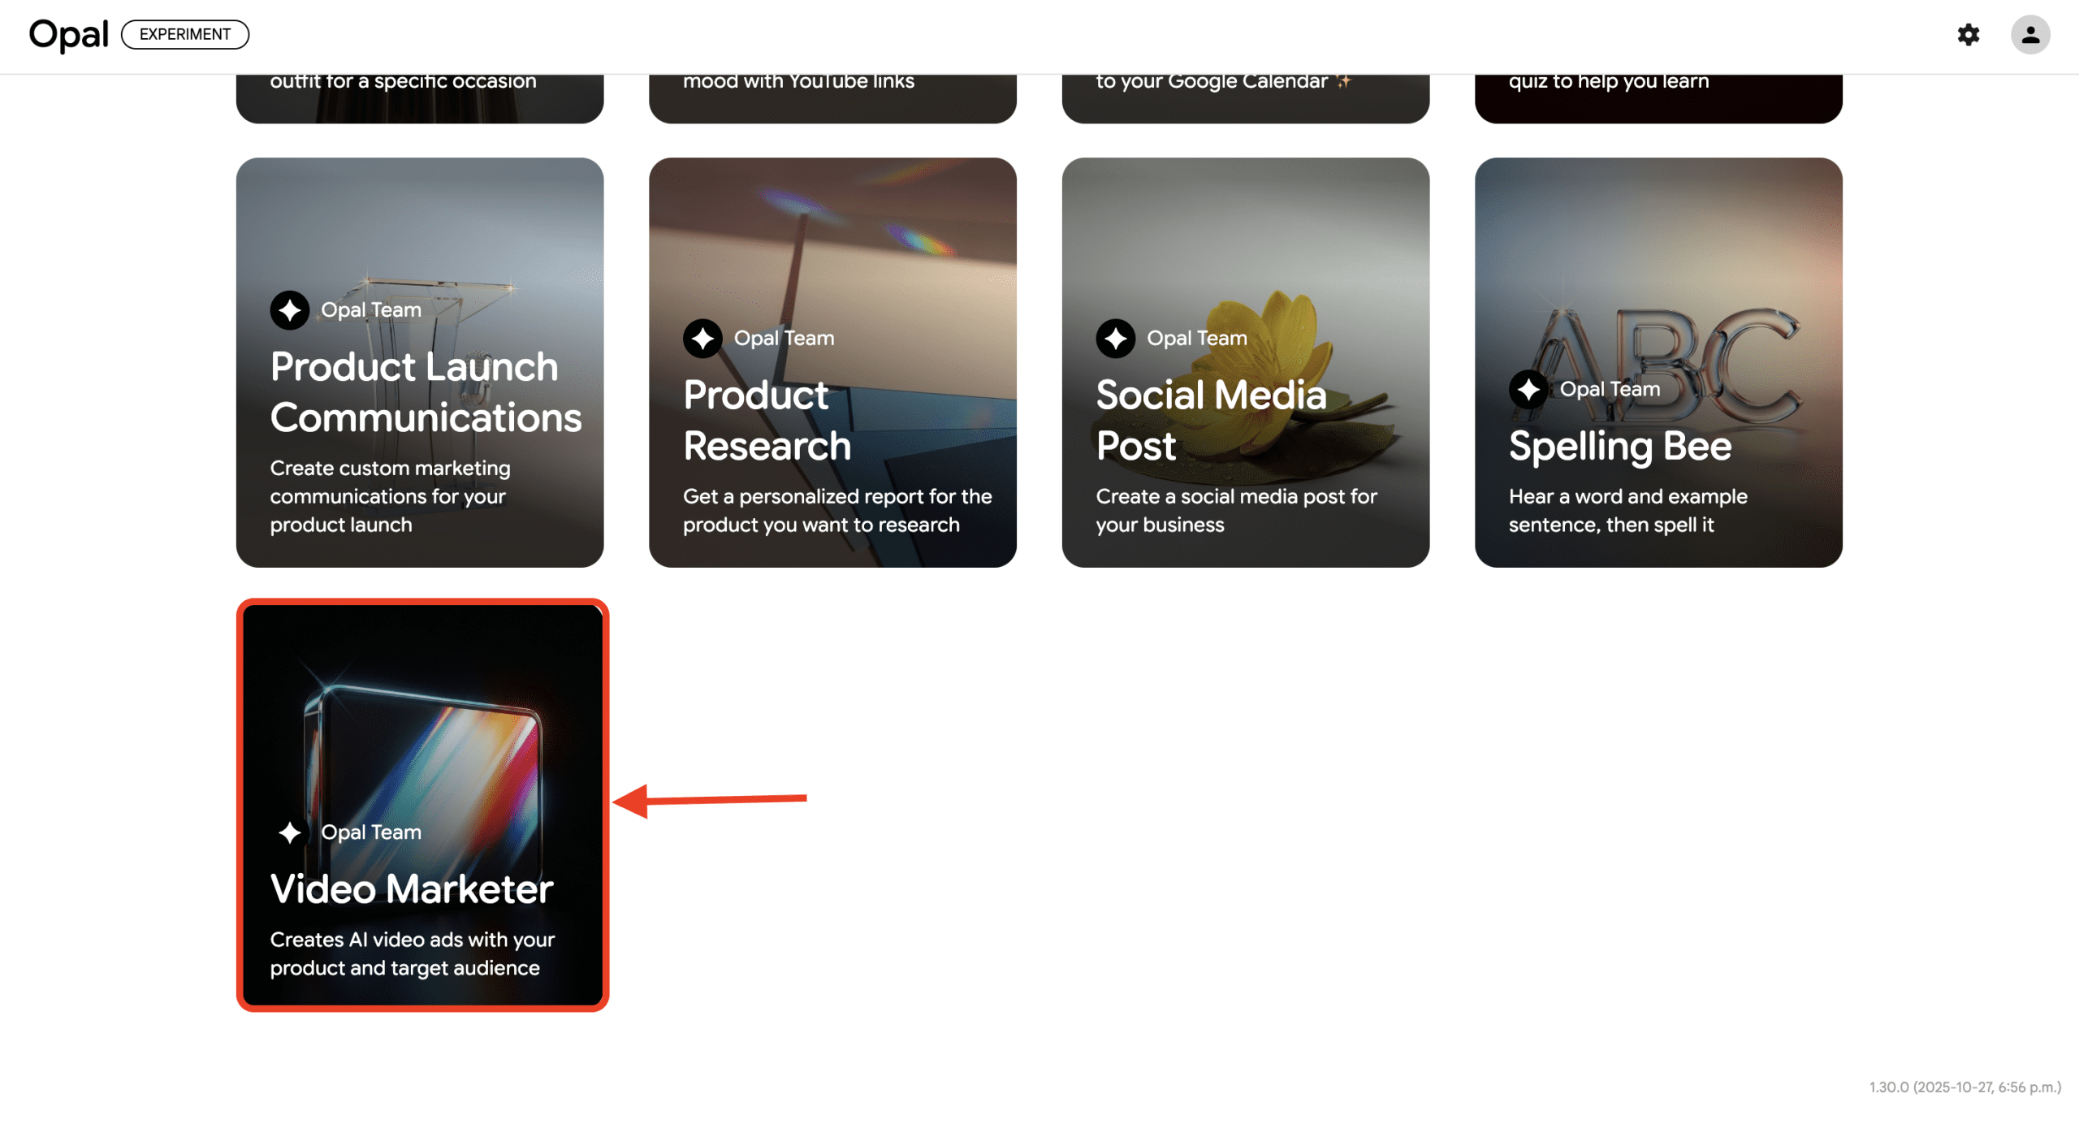
Task: Click the version number text
Action: pos(1964,1087)
